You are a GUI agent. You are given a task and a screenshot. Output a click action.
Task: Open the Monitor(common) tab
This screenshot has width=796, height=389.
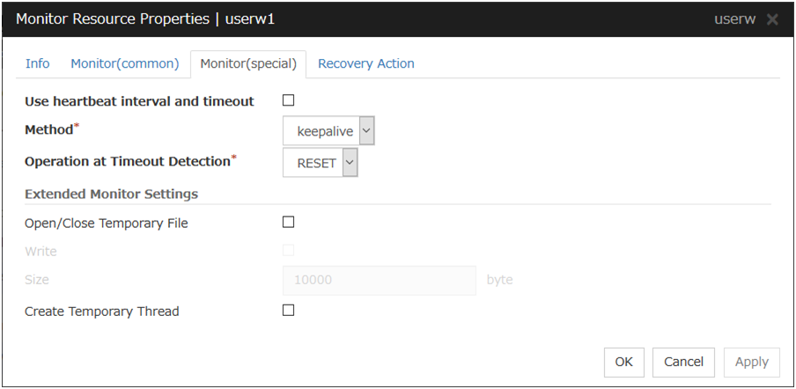[124, 63]
